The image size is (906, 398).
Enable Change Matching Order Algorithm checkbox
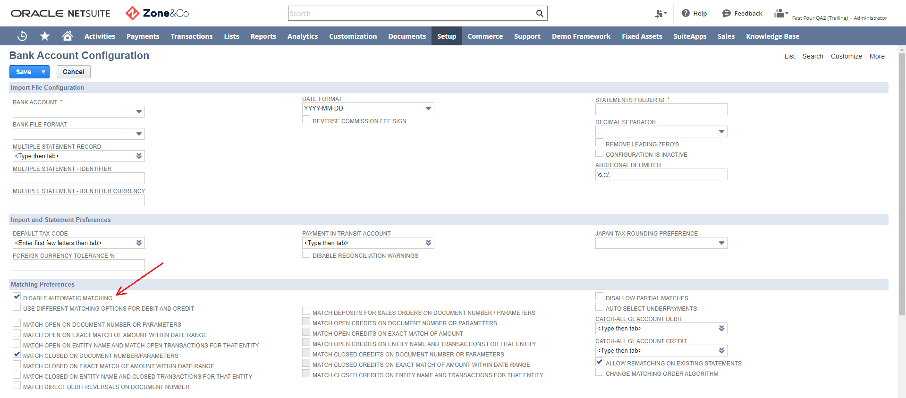click(600, 373)
